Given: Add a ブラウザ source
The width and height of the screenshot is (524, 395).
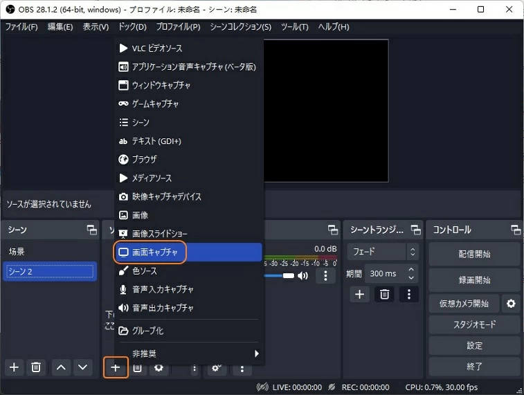Looking at the screenshot, I should tap(189, 160).
